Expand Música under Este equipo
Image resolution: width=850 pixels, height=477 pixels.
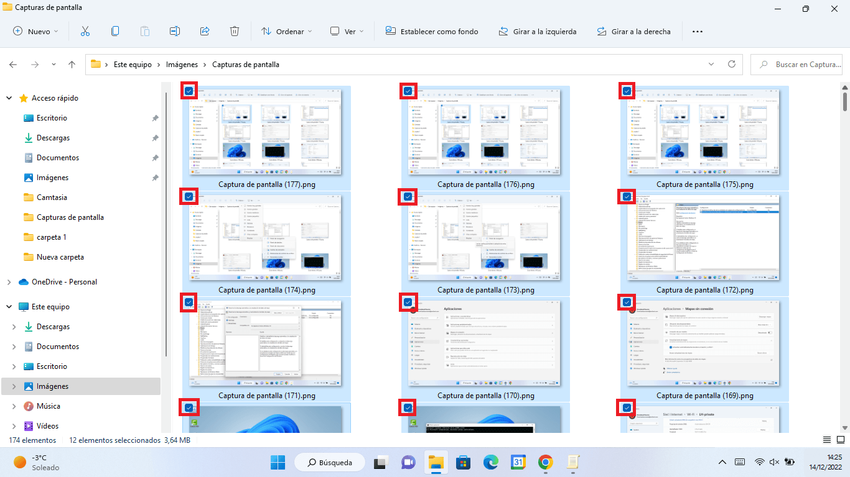(x=14, y=406)
